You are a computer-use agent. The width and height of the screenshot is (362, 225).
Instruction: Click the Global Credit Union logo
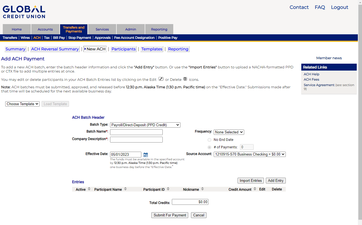pyautogui.click(x=24, y=12)
